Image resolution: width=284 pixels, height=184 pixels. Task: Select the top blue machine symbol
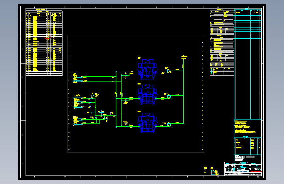point(147,69)
